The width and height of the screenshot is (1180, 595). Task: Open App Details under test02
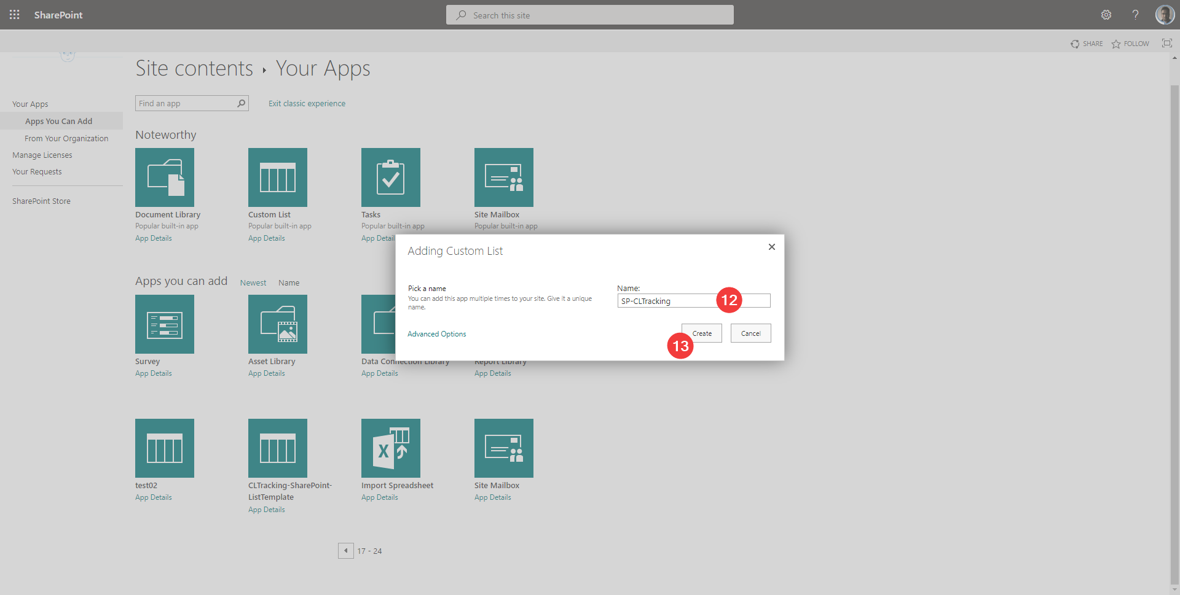154,497
